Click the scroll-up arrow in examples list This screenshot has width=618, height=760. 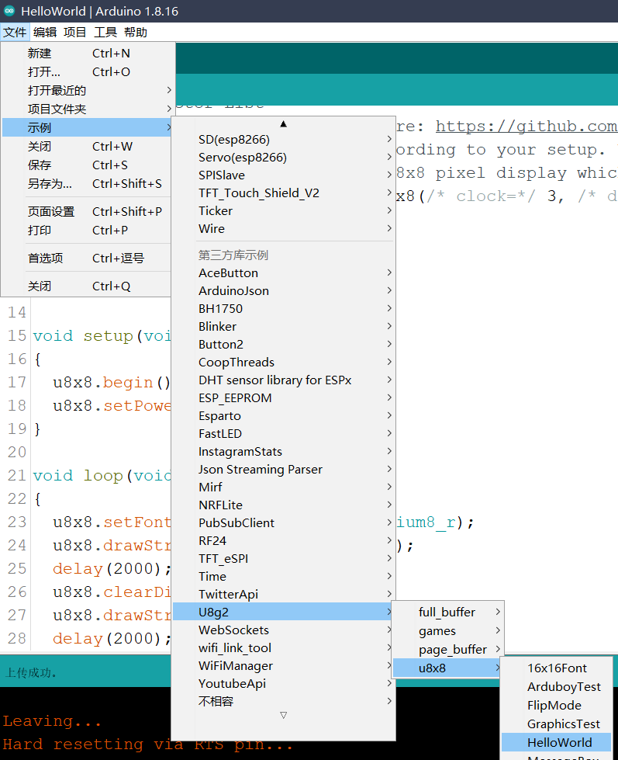coord(284,124)
